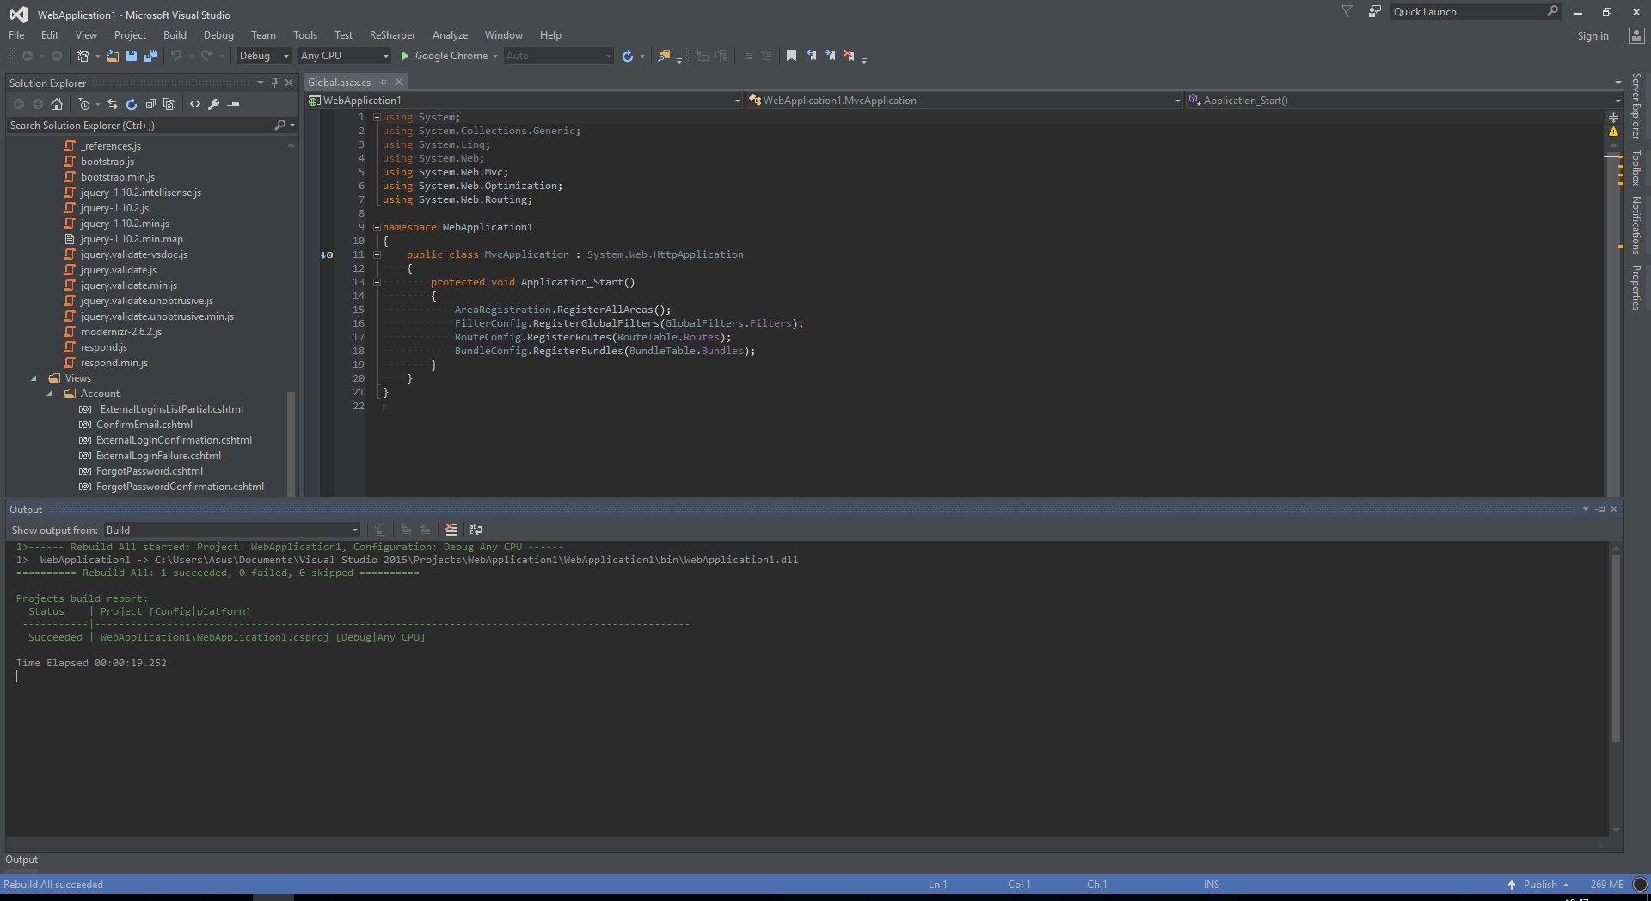Image resolution: width=1651 pixels, height=901 pixels.
Task: Select bootstrap.min.js in Solution Explorer
Action: tap(118, 177)
